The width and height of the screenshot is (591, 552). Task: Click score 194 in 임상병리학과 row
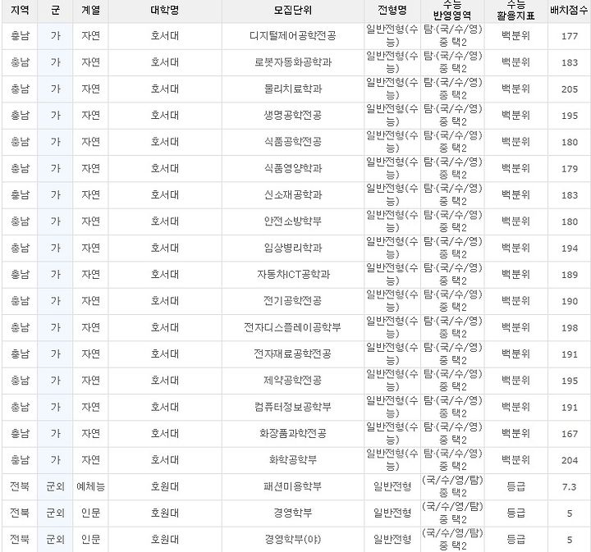[569, 249]
